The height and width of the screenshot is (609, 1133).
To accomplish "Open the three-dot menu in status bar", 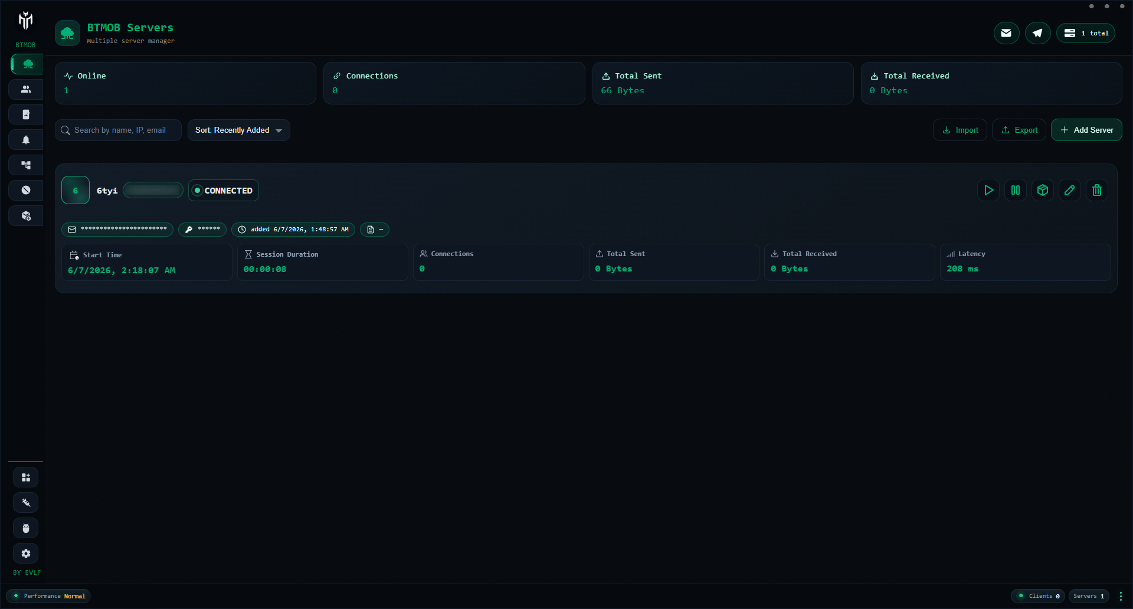I will (x=1121, y=596).
